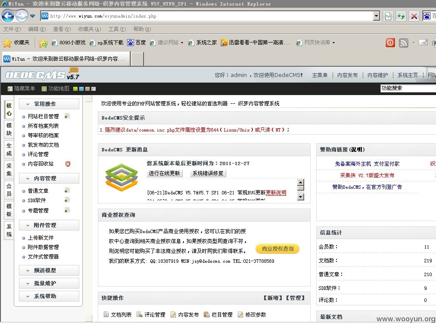Refresh the page with green arrows icon

click(401, 16)
